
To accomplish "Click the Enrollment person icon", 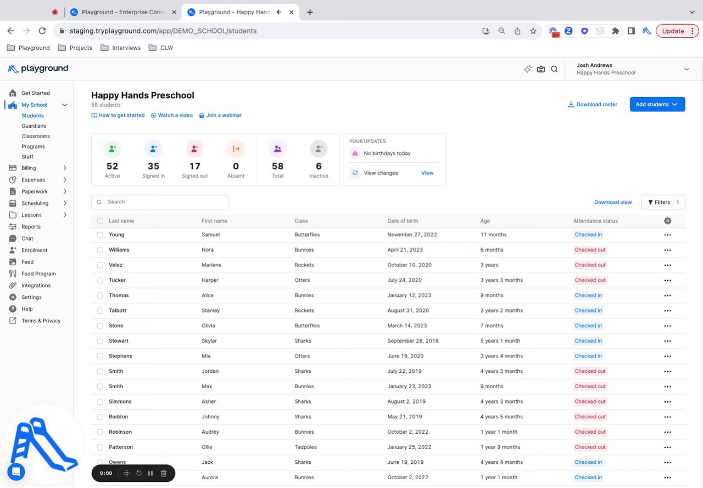I will [x=13, y=250].
